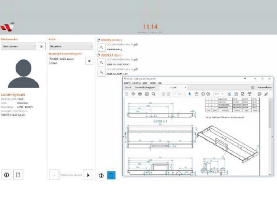Collapse the 700005 (Order) group
Image resolution: width=277 pixels, height=198 pixels.
click(98, 40)
